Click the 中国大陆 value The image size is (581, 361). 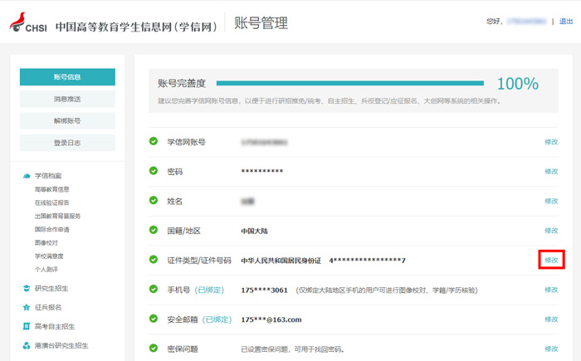[x=254, y=231]
